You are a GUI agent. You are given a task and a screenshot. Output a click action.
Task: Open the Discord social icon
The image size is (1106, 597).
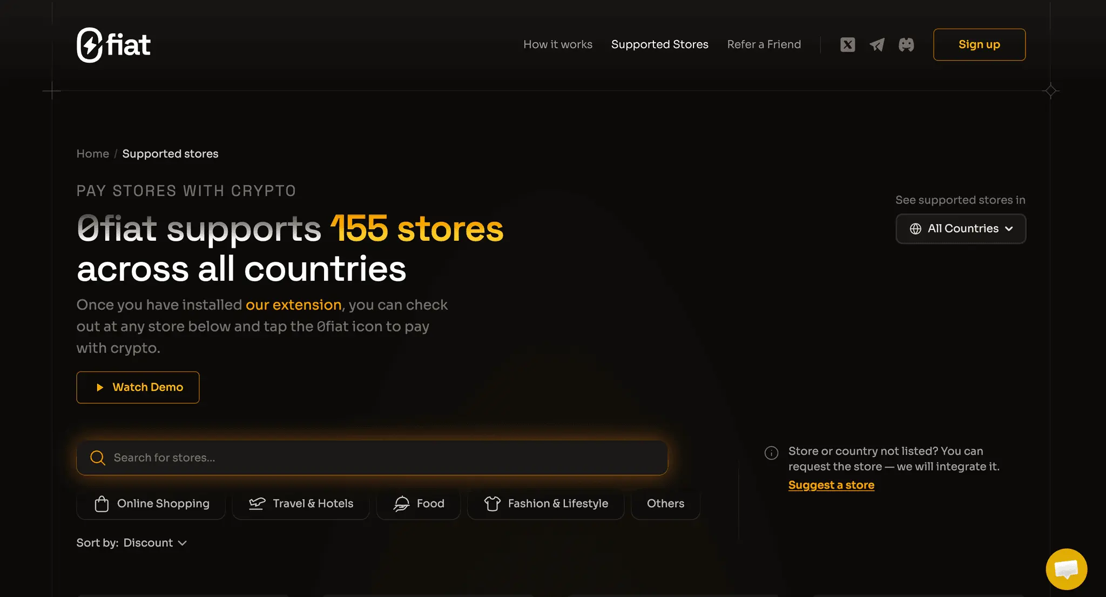click(x=906, y=44)
